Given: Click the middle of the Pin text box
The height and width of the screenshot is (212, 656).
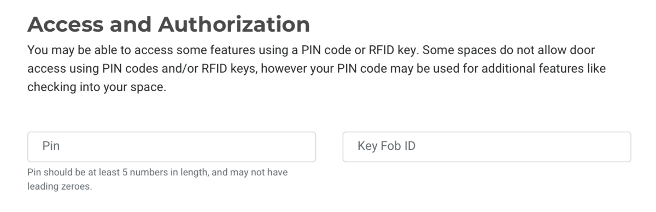Looking at the screenshot, I should point(172,146).
